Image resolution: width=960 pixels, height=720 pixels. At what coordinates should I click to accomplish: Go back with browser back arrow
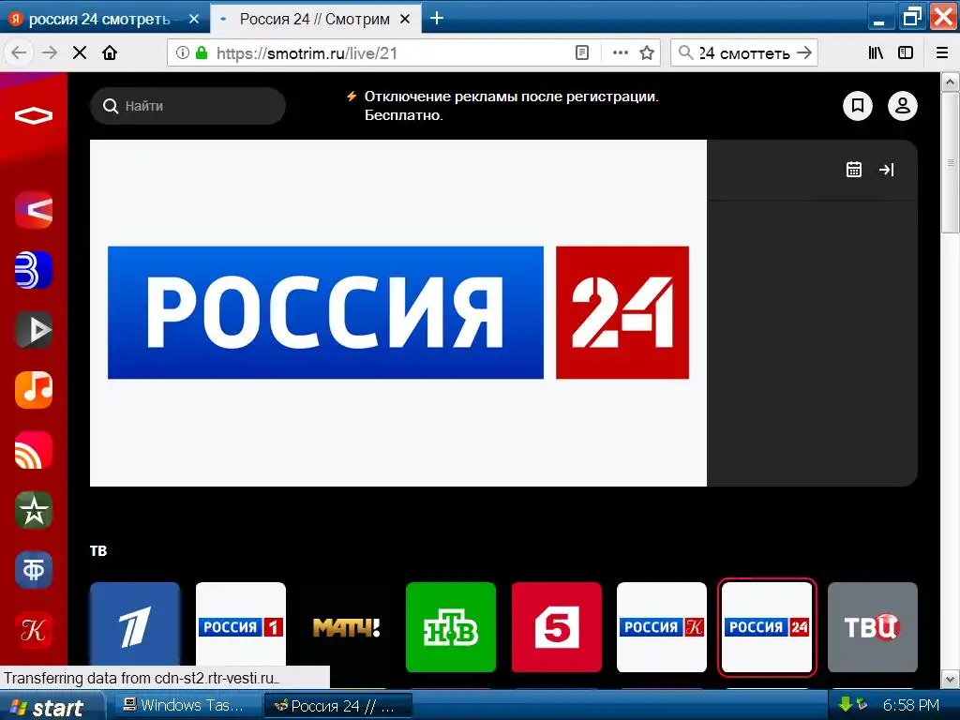[x=19, y=52]
